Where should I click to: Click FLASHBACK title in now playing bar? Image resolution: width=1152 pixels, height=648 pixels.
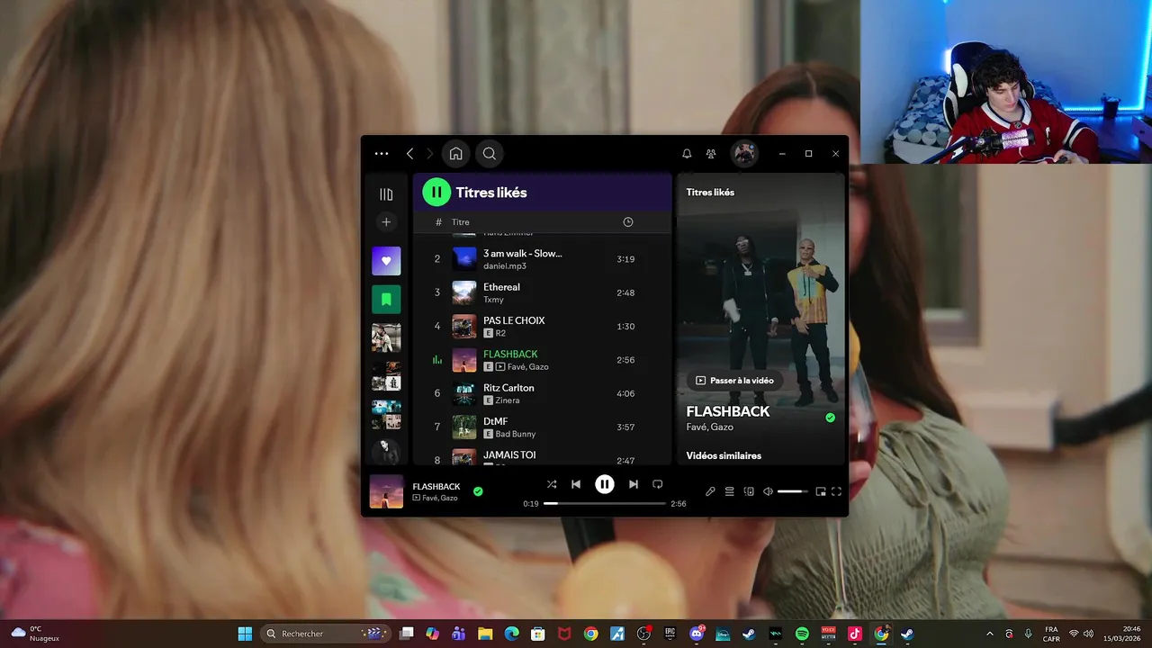pos(436,487)
